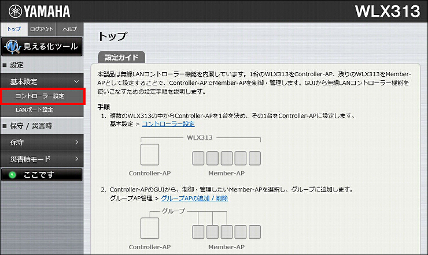The height and width of the screenshot is (255, 428).
Task: Launch the 見える化ツール button
Action: click(x=42, y=47)
